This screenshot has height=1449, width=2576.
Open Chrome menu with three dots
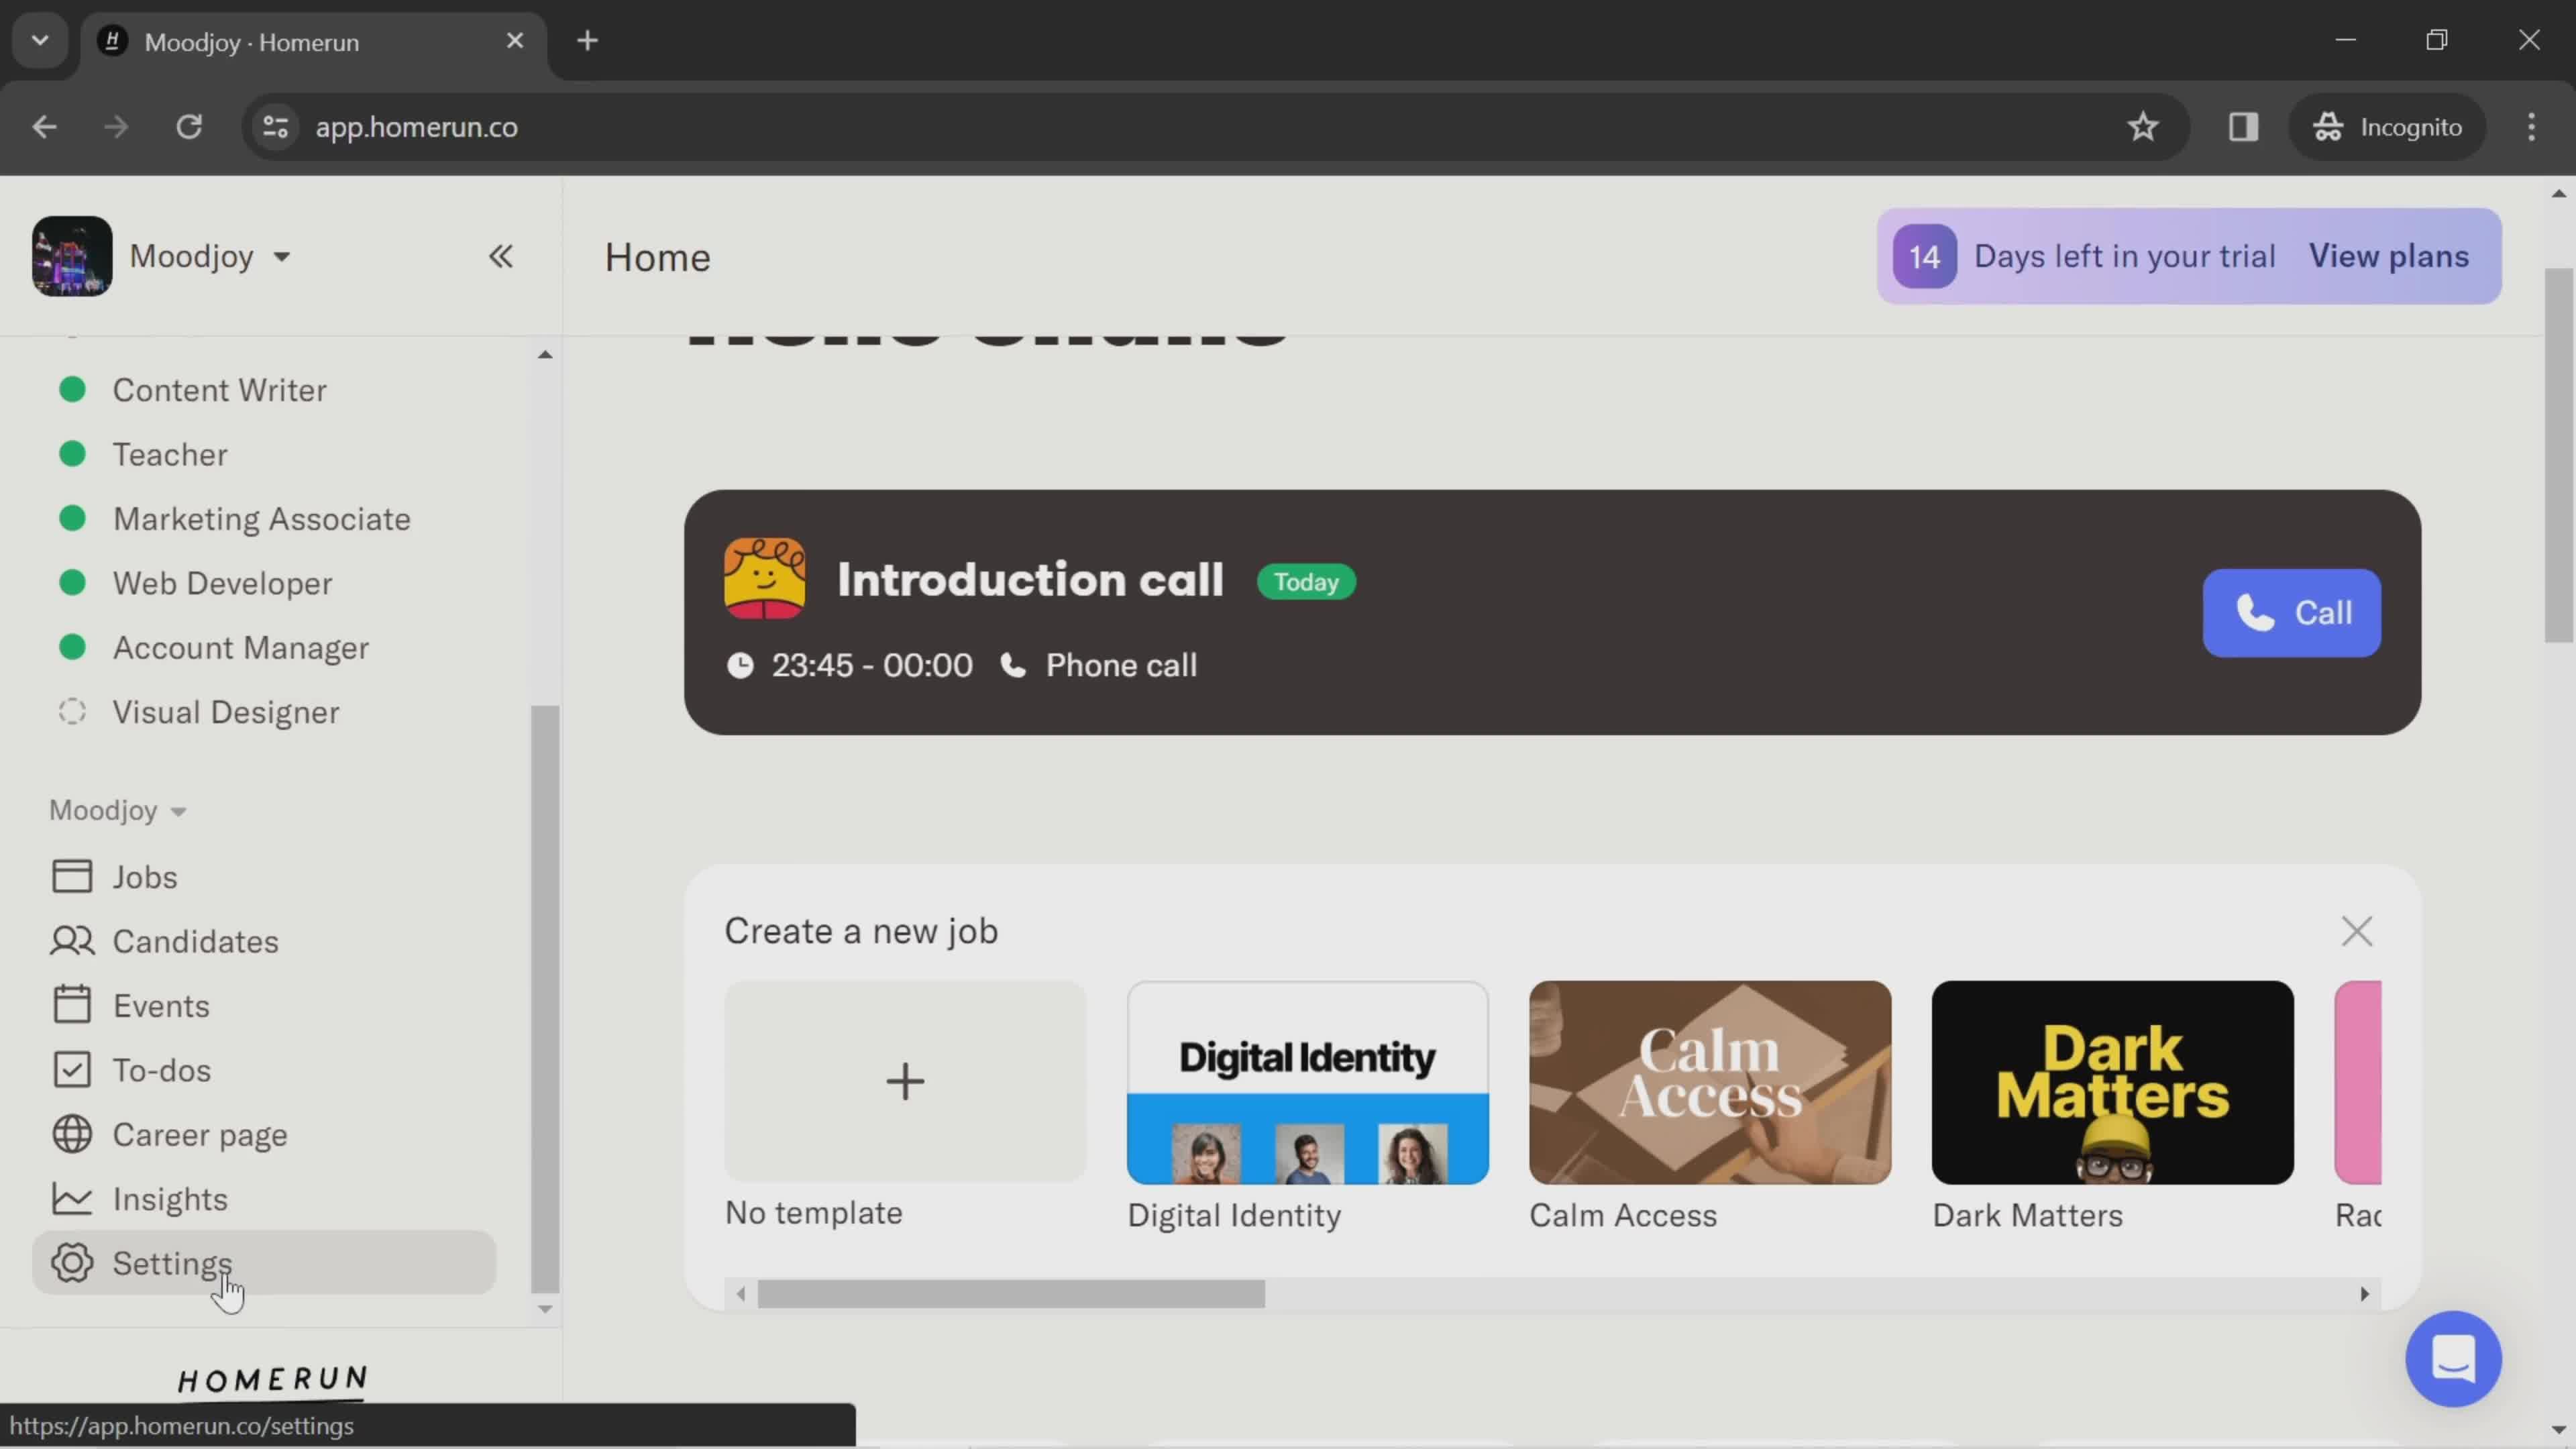[2531, 127]
